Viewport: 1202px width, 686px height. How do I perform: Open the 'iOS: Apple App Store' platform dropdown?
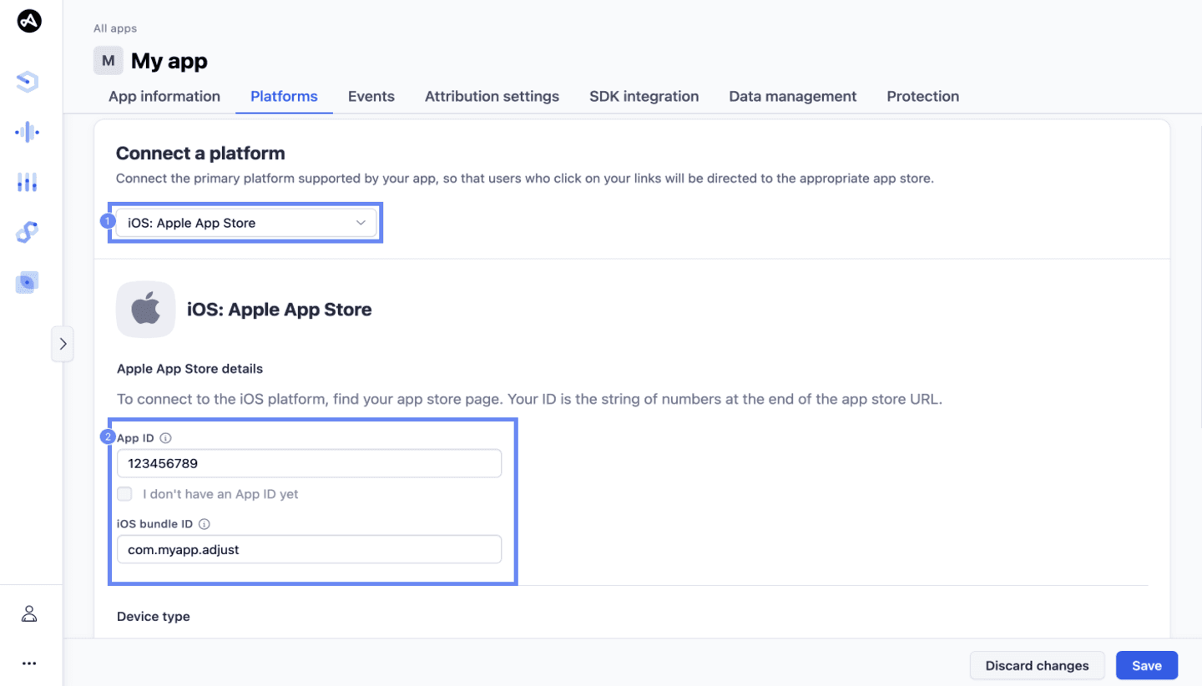tap(245, 222)
